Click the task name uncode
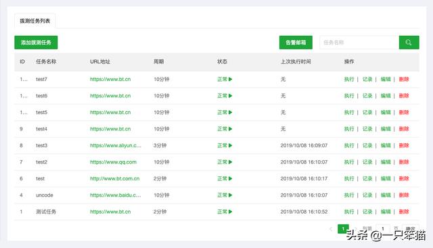This screenshot has height=248, width=433. click(x=45, y=195)
